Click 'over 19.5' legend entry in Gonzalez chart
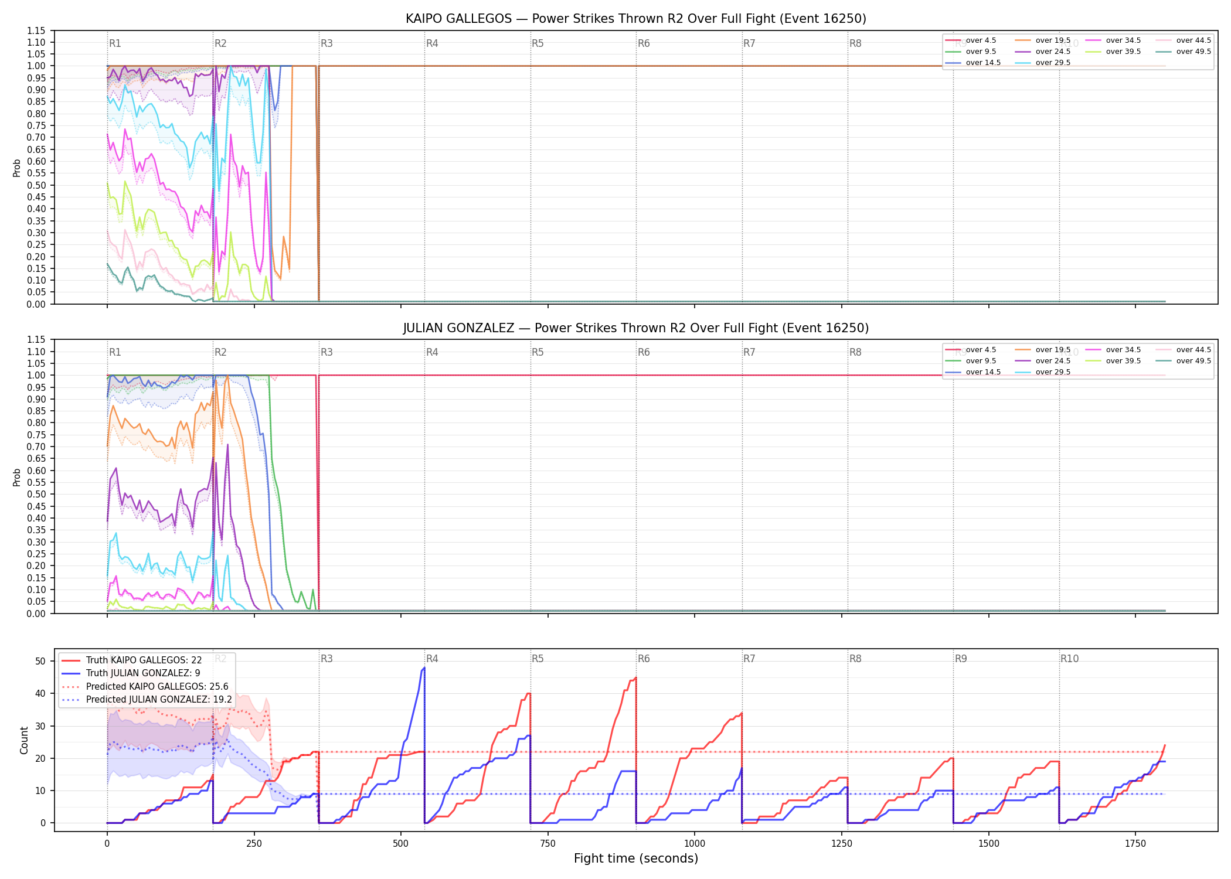 pyautogui.click(x=1043, y=350)
